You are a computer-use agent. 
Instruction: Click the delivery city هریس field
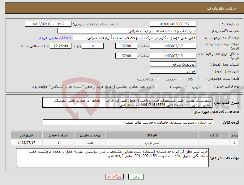pyautogui.click(x=173, y=71)
